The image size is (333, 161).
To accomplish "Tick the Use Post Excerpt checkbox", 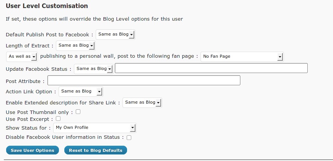I will 58,119.
